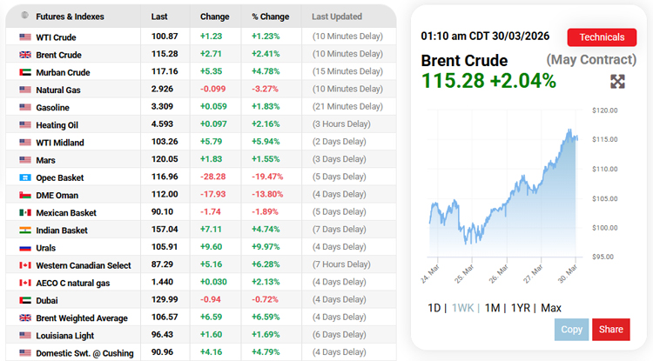Click the Canadian flag beside Western Canadian Select
Image resolution: width=653 pixels, height=361 pixels.
[24, 265]
